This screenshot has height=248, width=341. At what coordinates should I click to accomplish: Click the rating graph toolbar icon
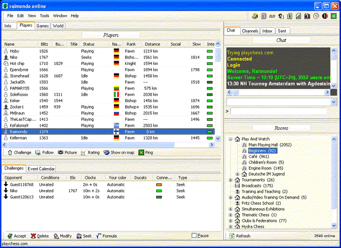(298, 16)
